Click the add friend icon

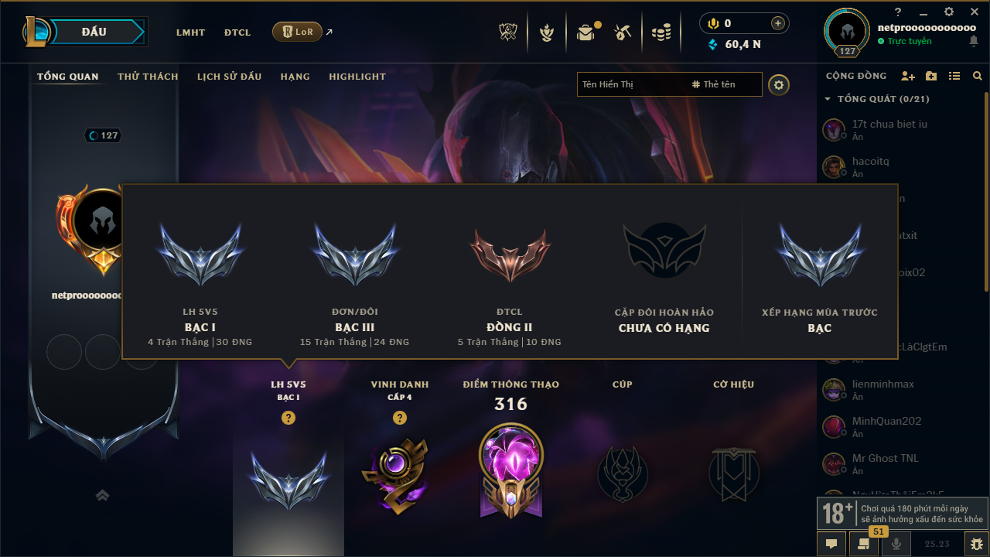pos(908,76)
